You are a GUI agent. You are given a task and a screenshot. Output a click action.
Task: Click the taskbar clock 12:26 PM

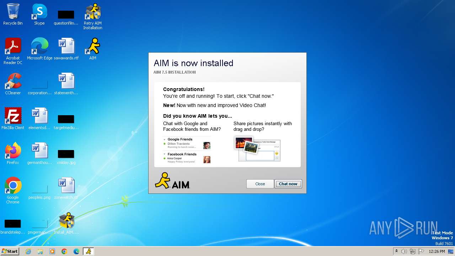click(437, 251)
